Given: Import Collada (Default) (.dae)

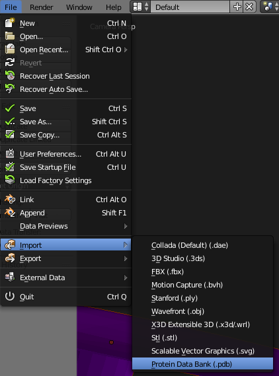Looking at the screenshot, I should 202,245.
